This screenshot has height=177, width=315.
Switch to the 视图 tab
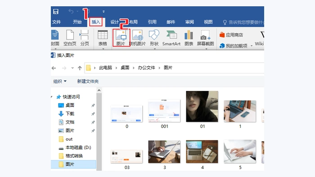(208, 22)
